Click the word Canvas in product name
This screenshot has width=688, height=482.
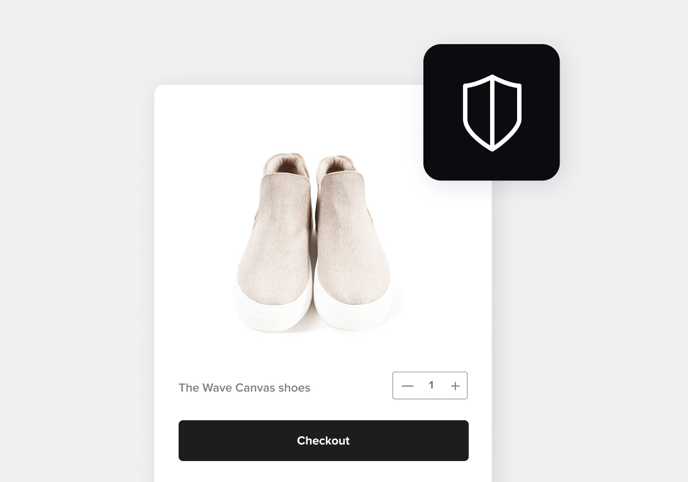(255, 388)
